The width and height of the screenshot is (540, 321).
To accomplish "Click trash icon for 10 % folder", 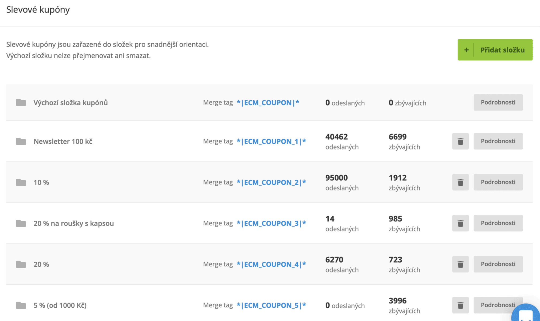I will [x=460, y=182].
